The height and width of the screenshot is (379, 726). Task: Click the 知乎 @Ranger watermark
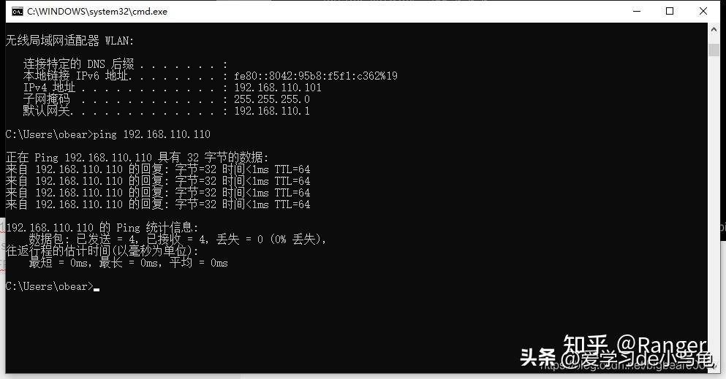pos(635,345)
